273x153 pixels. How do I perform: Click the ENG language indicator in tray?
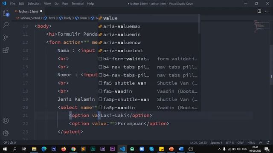(x=244, y=149)
